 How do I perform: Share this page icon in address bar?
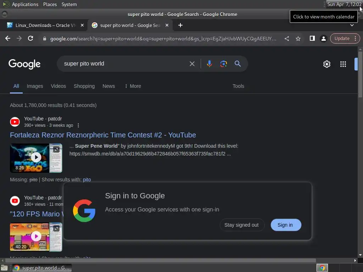(286, 39)
